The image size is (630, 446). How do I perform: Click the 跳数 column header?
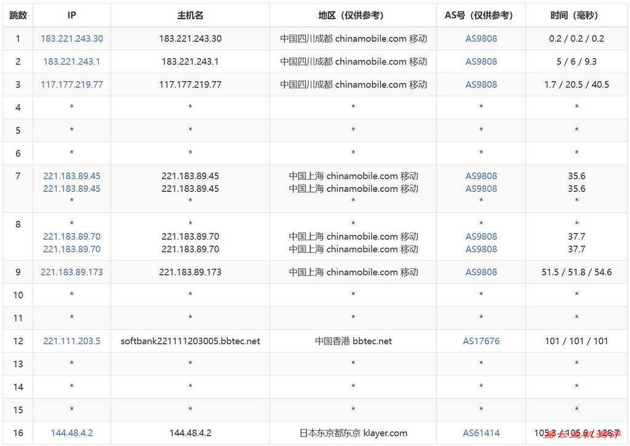pos(18,15)
